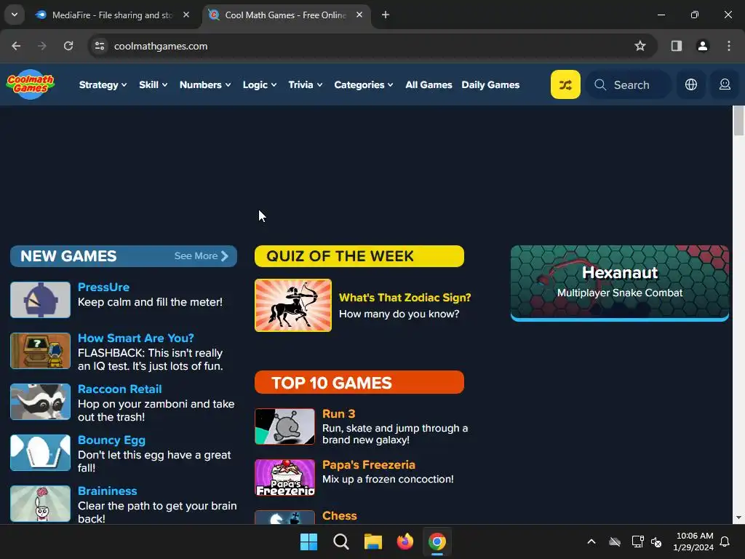This screenshot has height=559, width=745.
Task: Click the page vertical scrollbar thumb
Action: coord(738,121)
